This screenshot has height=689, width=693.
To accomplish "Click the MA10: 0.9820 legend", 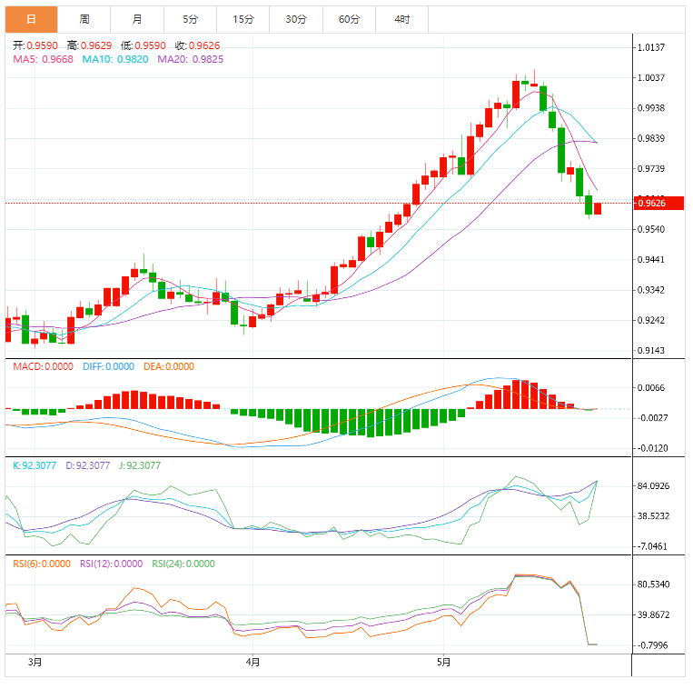I will tap(115, 59).
